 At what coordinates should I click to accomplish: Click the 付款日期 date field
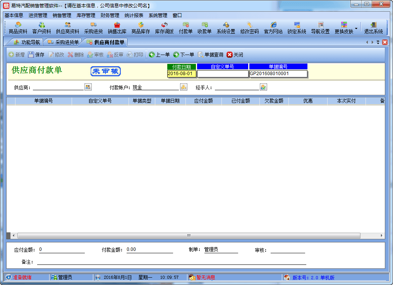[182, 74]
